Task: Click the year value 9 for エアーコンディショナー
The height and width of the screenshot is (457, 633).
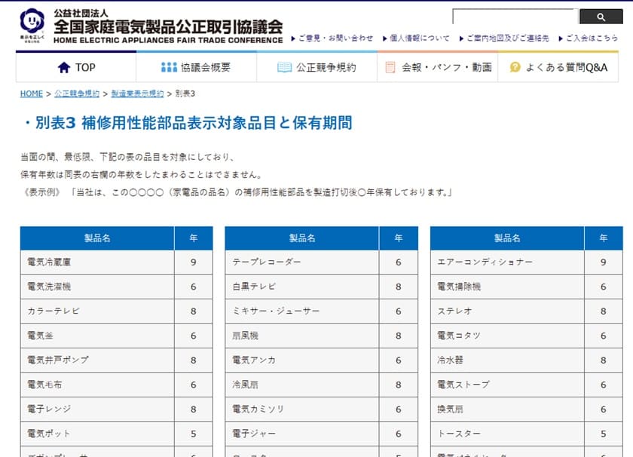Action: 603,262
